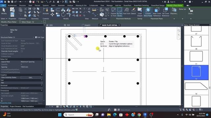Select rebar shape 56 thumbnail

click(196, 86)
